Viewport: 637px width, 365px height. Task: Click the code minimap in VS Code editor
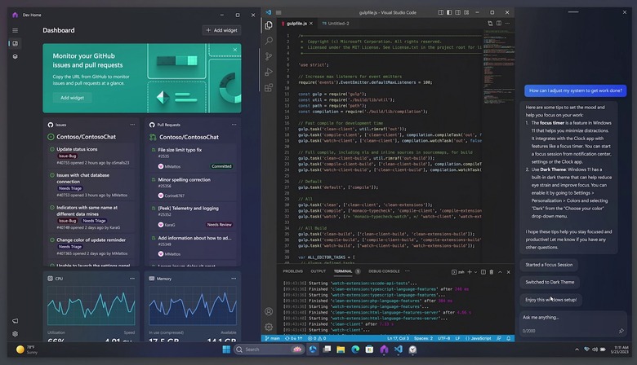(498, 67)
